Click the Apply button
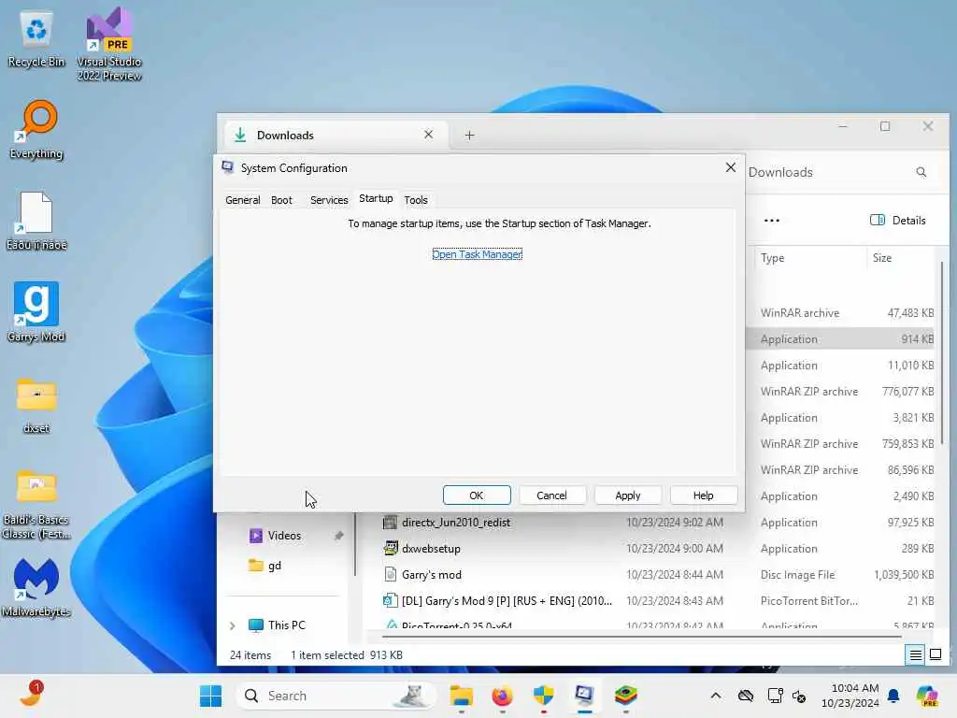The image size is (957, 718). point(628,495)
